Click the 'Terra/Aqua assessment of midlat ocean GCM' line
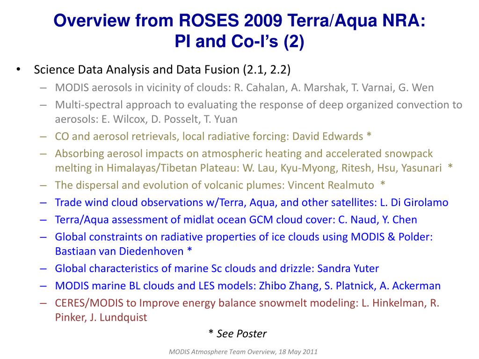This screenshot has height=359, width=479. (x=236, y=220)
